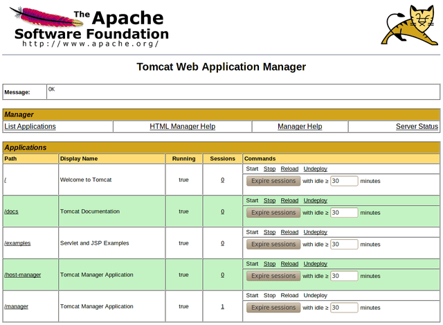443x325 pixels.
Task: Open the Manager Help link
Action: coord(300,126)
